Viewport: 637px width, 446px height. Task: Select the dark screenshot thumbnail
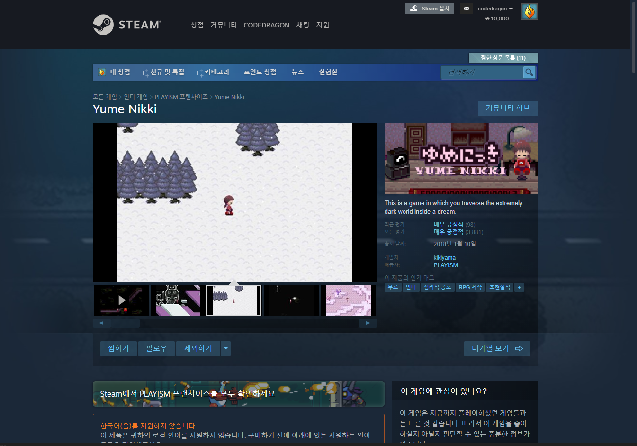pos(292,300)
